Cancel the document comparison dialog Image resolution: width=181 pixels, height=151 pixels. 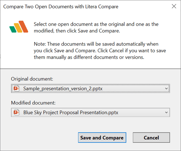[x=151, y=138]
